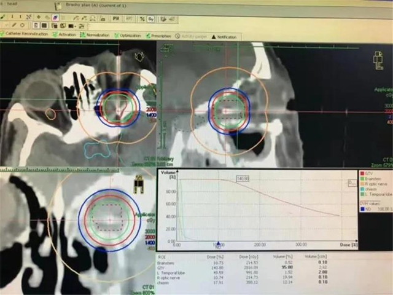Select the pencil draw tool in second row
This screenshot has height=295, width=393.
[x=14, y=25]
